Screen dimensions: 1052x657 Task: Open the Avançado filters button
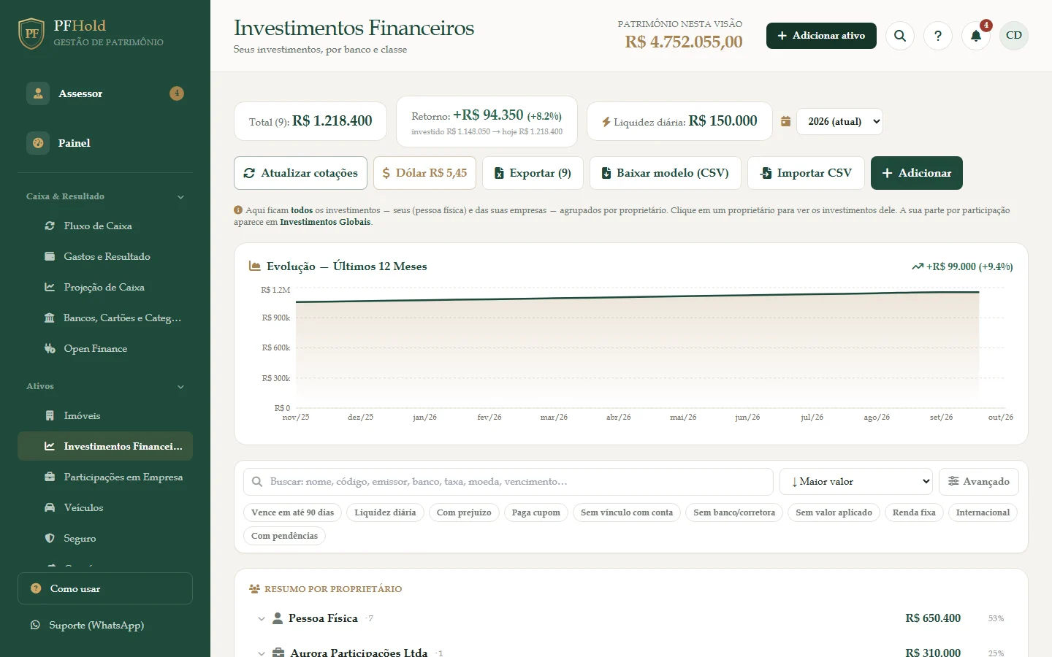[x=979, y=482]
